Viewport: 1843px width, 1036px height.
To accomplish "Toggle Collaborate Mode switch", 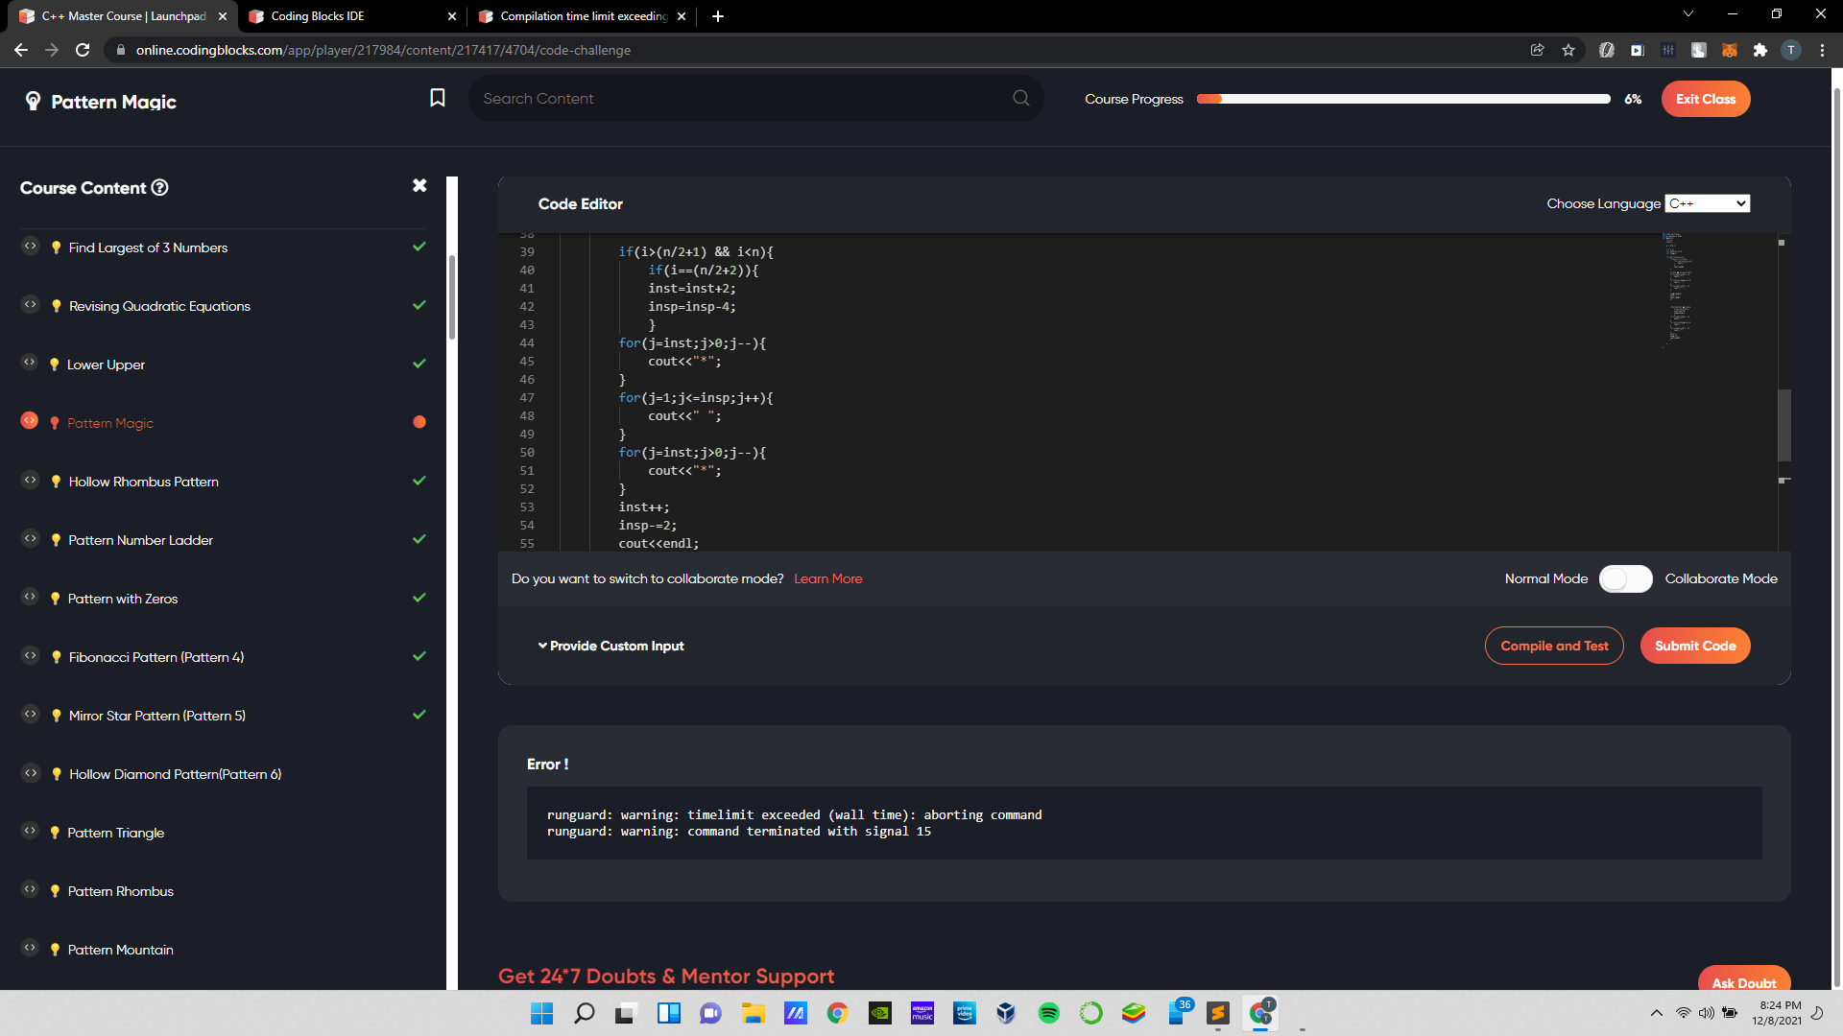I will (x=1625, y=578).
